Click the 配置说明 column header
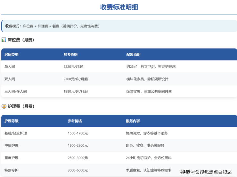Screen dimensions: 237x177 [x=133, y=55]
